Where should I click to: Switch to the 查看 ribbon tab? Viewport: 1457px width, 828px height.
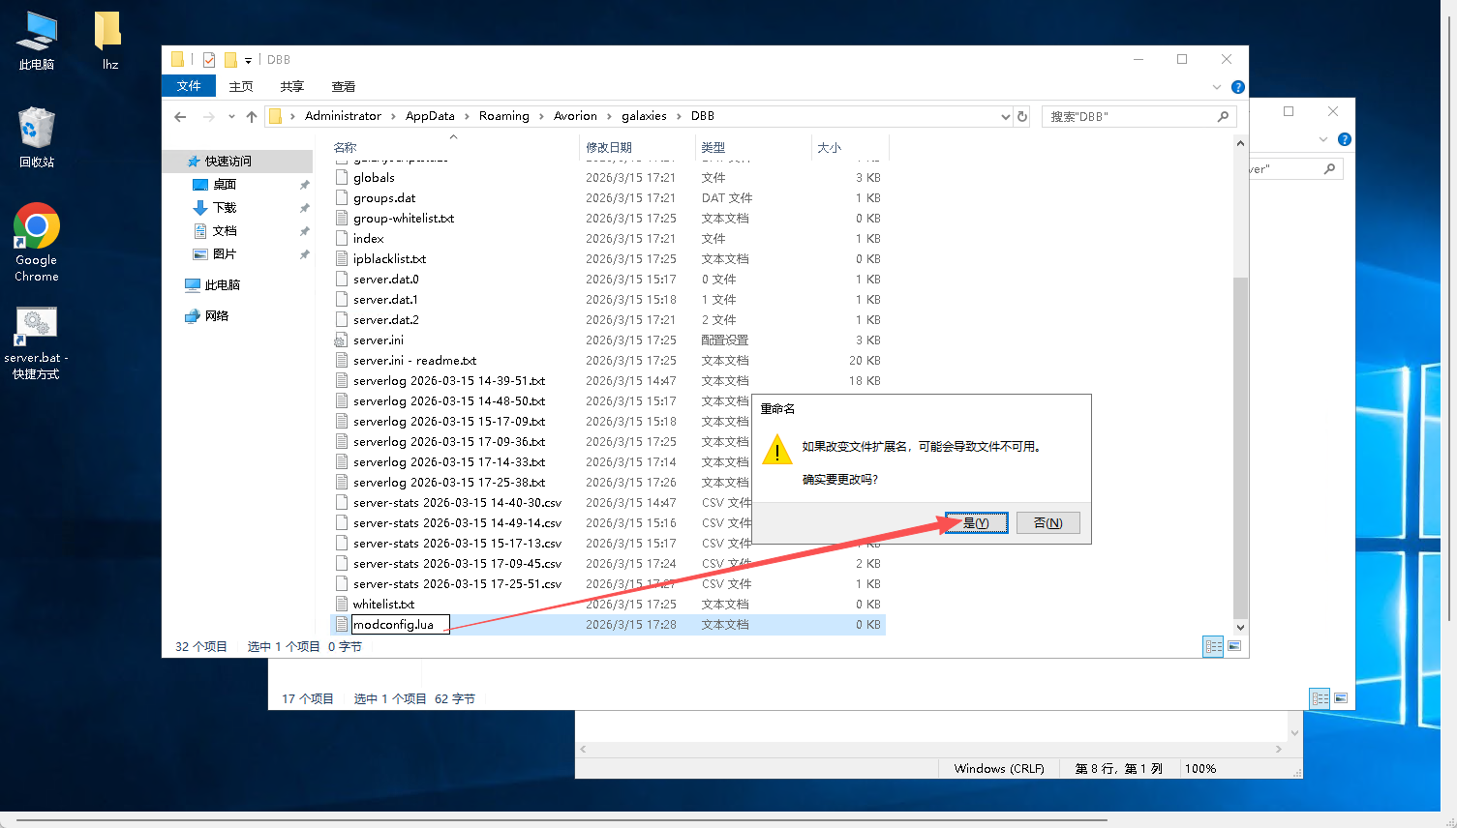[x=343, y=86]
